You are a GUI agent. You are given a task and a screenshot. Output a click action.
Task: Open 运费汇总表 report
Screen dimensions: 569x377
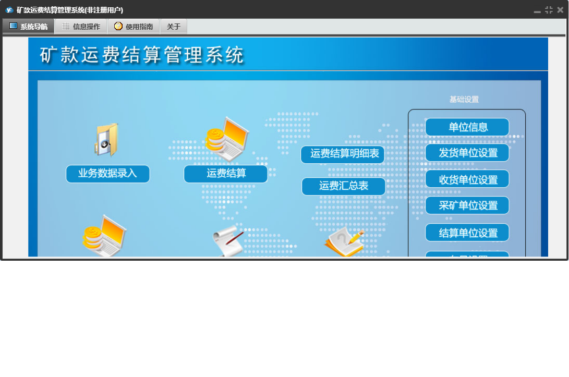point(343,186)
